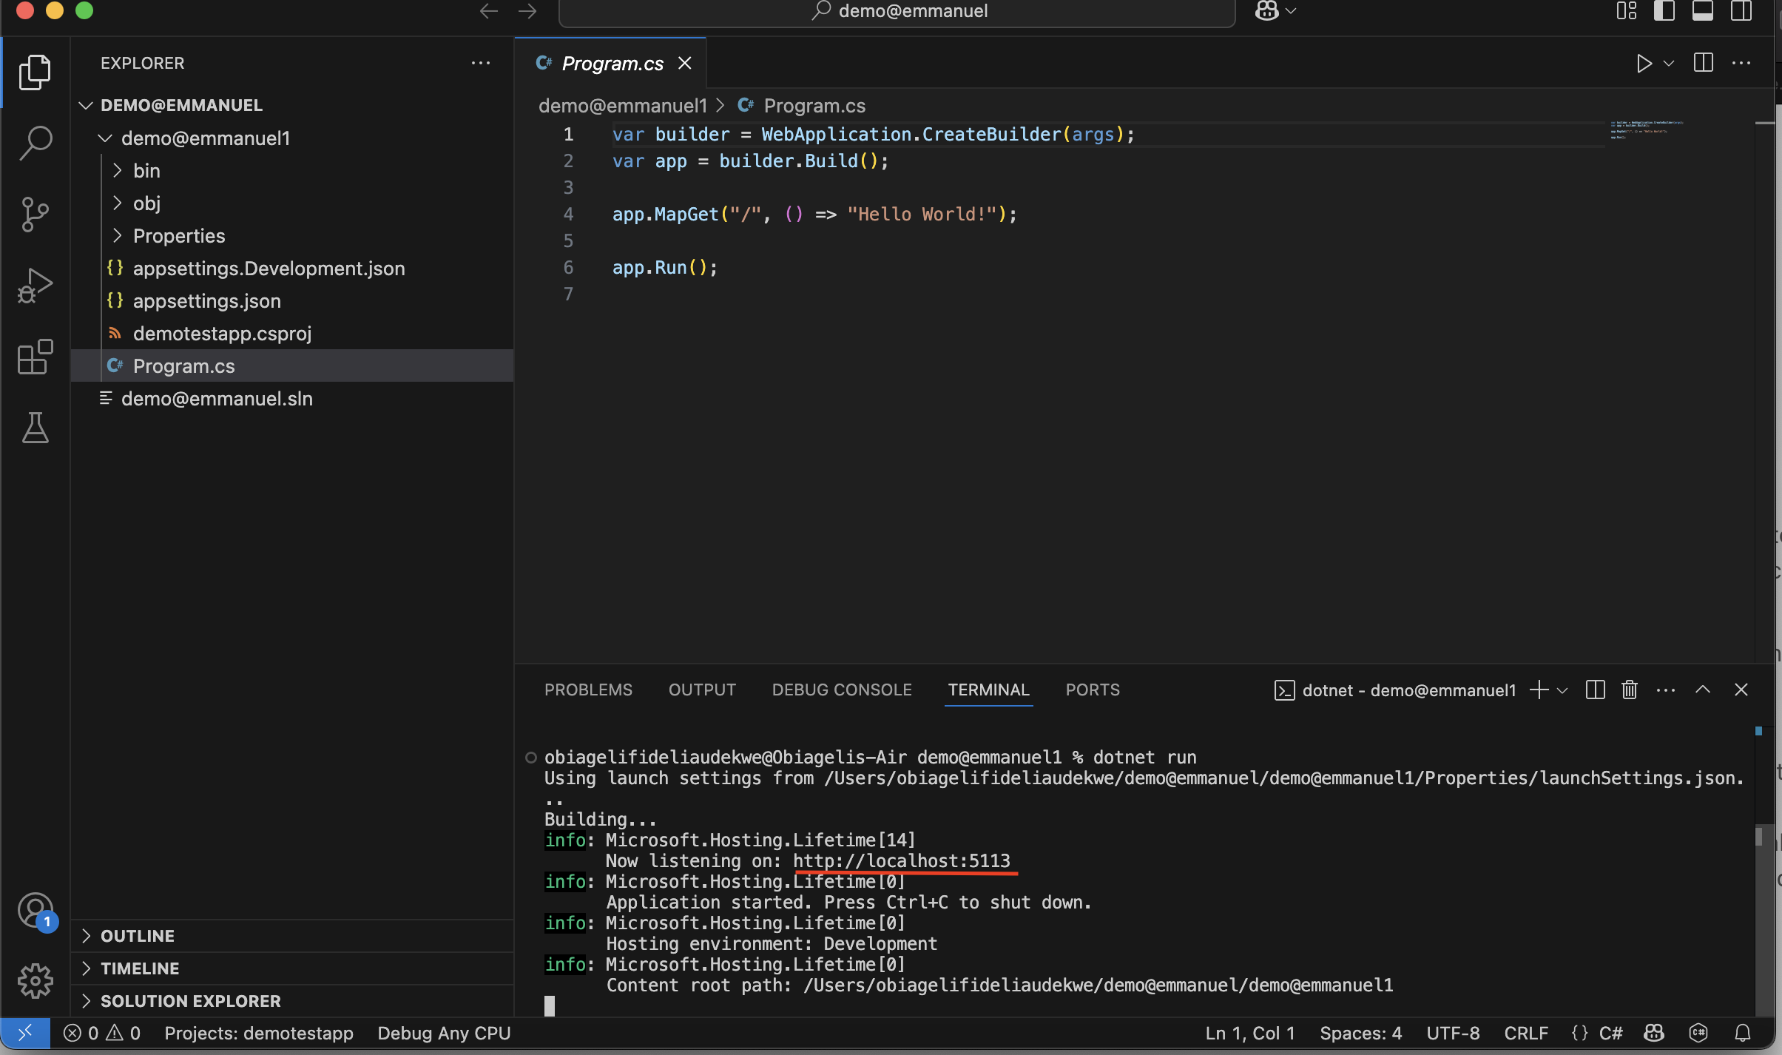The height and width of the screenshot is (1055, 1782).
Task: Maximize the panel size chevron
Action: tap(1703, 690)
